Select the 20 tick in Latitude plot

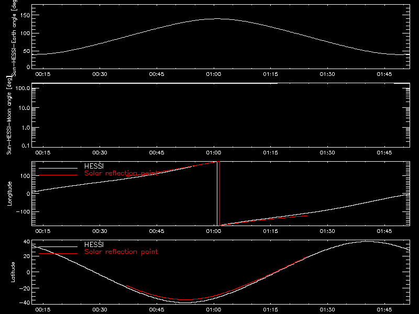(x=27, y=256)
